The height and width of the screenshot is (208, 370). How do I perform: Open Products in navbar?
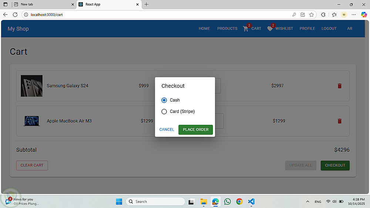pyautogui.click(x=227, y=28)
